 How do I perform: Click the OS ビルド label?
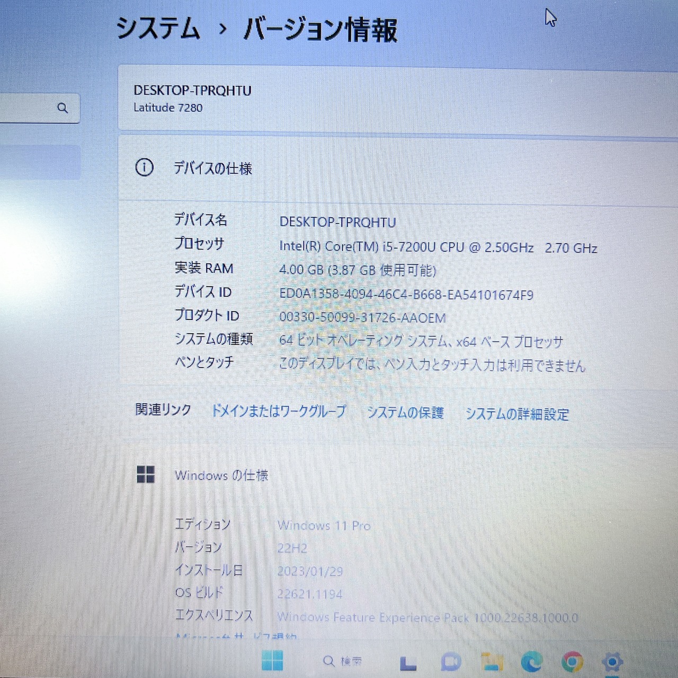199,592
